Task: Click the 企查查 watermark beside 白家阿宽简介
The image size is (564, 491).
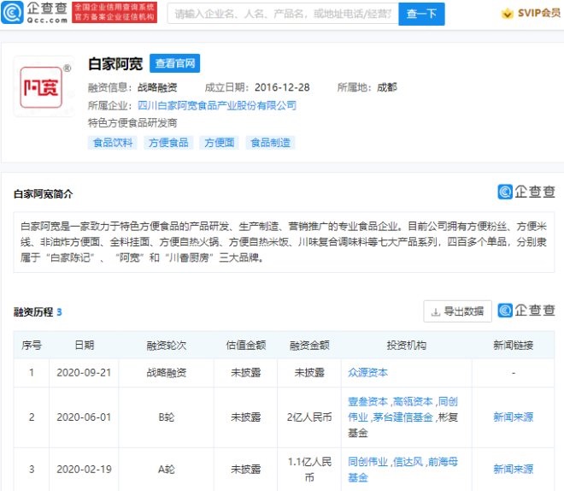Action: (x=526, y=192)
